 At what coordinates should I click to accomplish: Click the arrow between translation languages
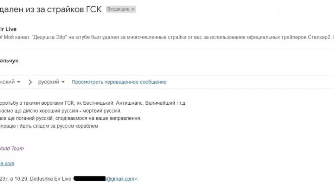pyautogui.click(x=30, y=82)
